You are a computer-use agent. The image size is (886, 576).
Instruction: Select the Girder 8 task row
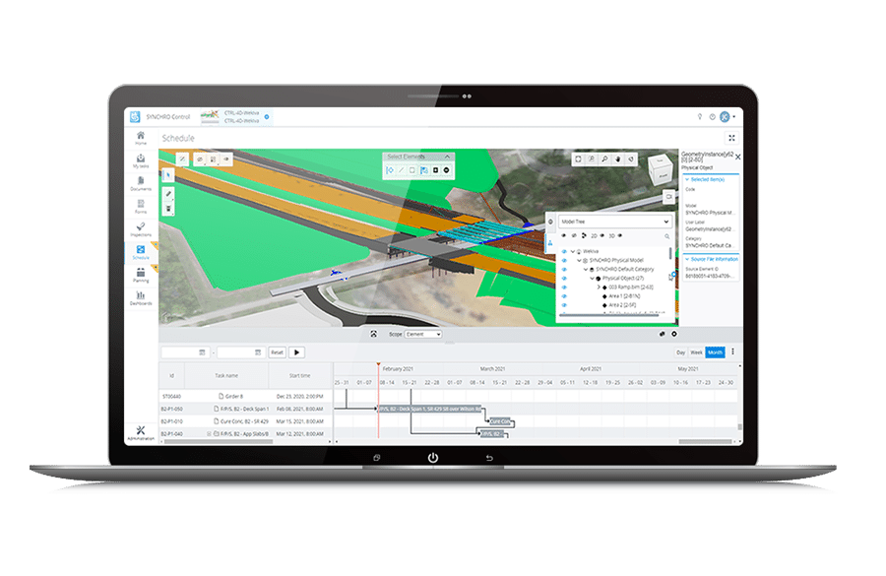246,396
